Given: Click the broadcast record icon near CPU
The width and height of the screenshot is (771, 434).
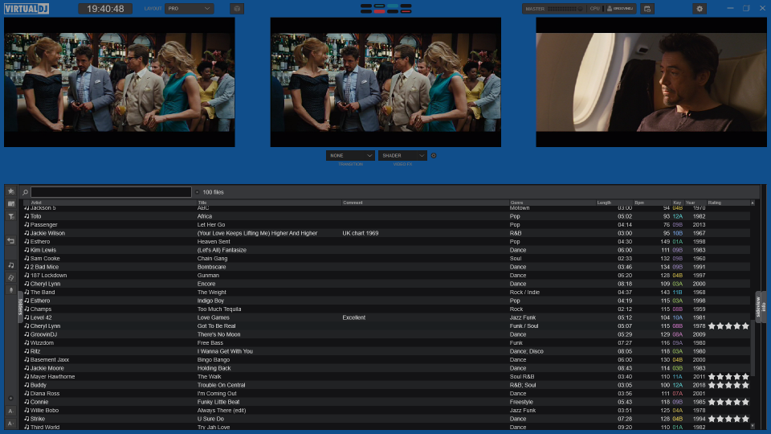Looking at the screenshot, I should (647, 9).
